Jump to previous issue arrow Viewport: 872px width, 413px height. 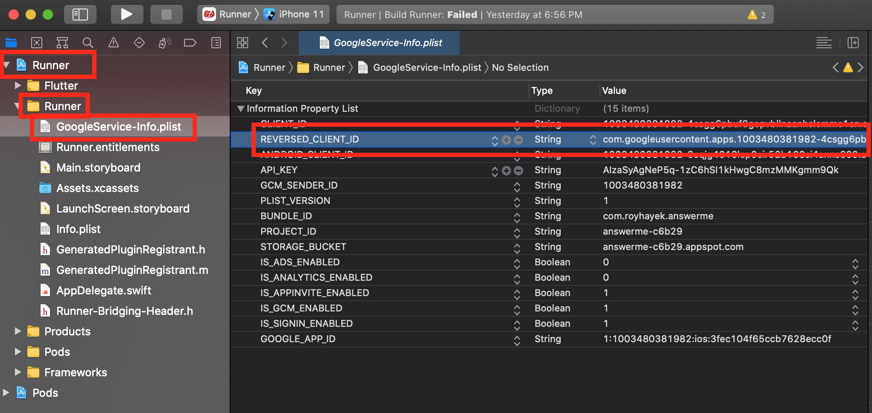coord(836,67)
